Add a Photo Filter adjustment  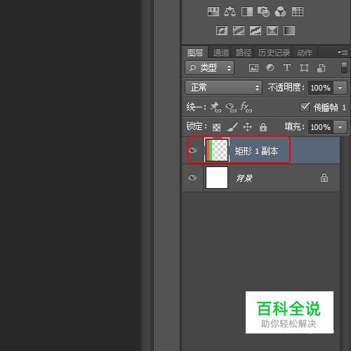[263, 11]
